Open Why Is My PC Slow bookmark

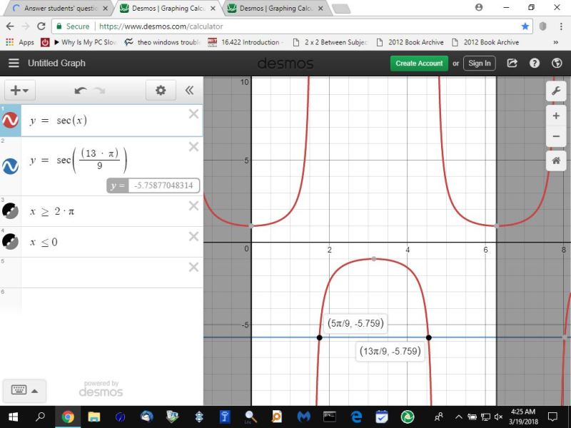pyautogui.click(x=85, y=42)
